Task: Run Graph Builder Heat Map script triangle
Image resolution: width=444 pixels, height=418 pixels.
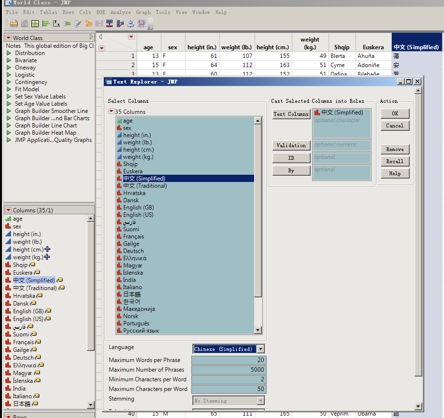Action: [9, 133]
